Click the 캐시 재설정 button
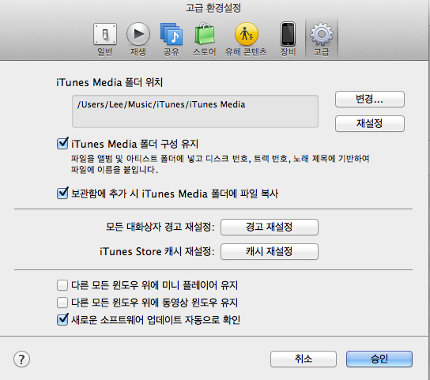430x380 pixels. click(x=270, y=251)
